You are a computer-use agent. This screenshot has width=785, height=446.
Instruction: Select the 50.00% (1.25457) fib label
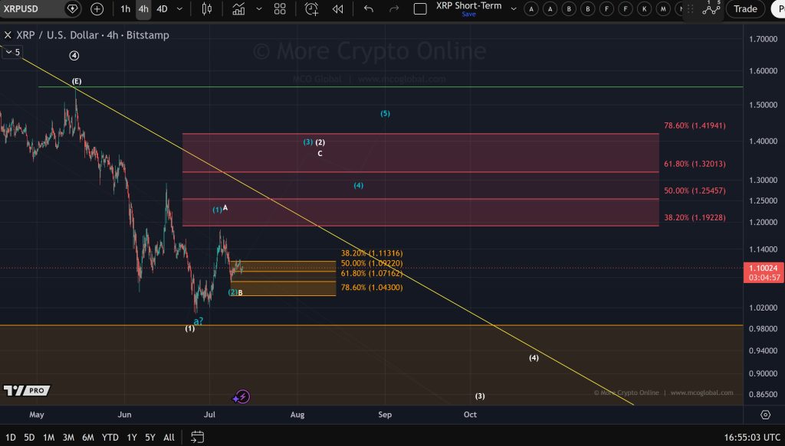click(695, 190)
